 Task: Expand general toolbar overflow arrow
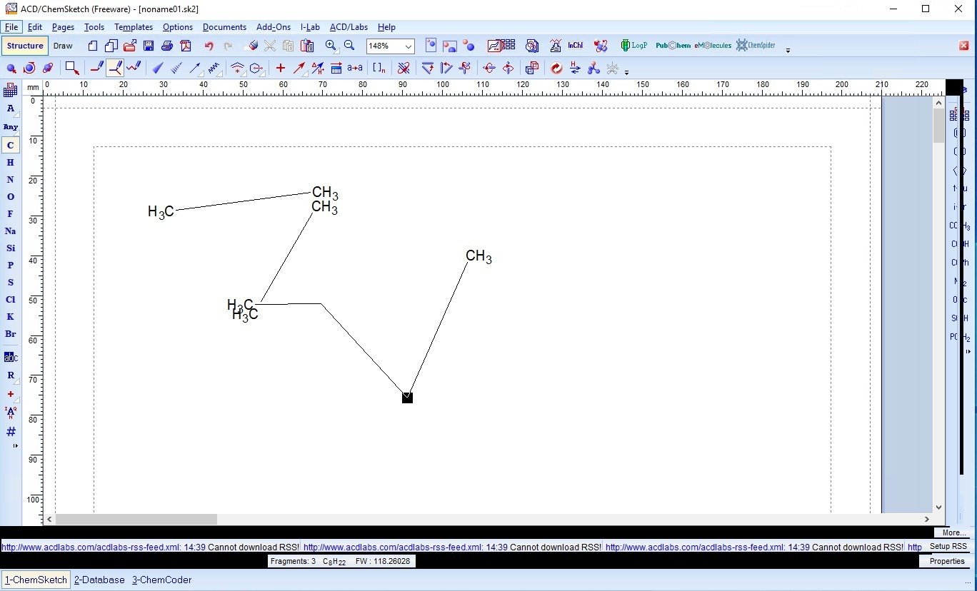[788, 50]
